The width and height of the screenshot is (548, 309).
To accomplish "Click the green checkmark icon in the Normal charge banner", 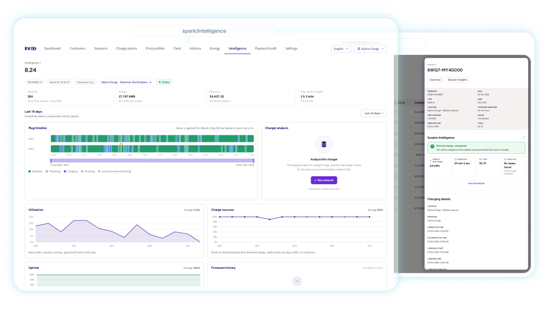I will (432, 147).
